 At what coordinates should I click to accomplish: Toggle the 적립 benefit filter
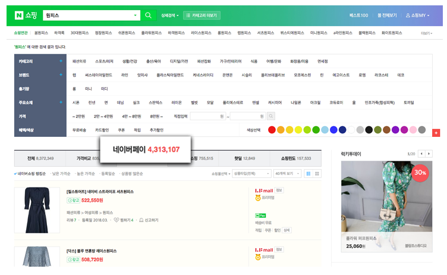(x=137, y=130)
